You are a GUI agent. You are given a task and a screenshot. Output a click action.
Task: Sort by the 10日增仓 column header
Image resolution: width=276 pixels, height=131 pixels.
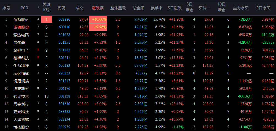[222, 7]
